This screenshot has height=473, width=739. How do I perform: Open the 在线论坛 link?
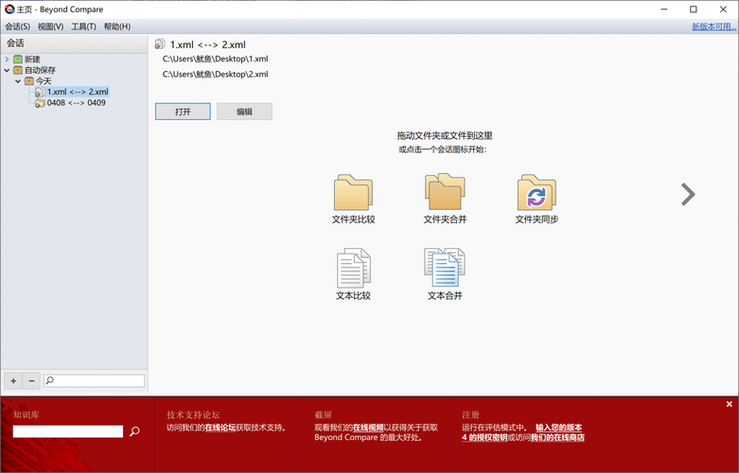[x=220, y=428]
